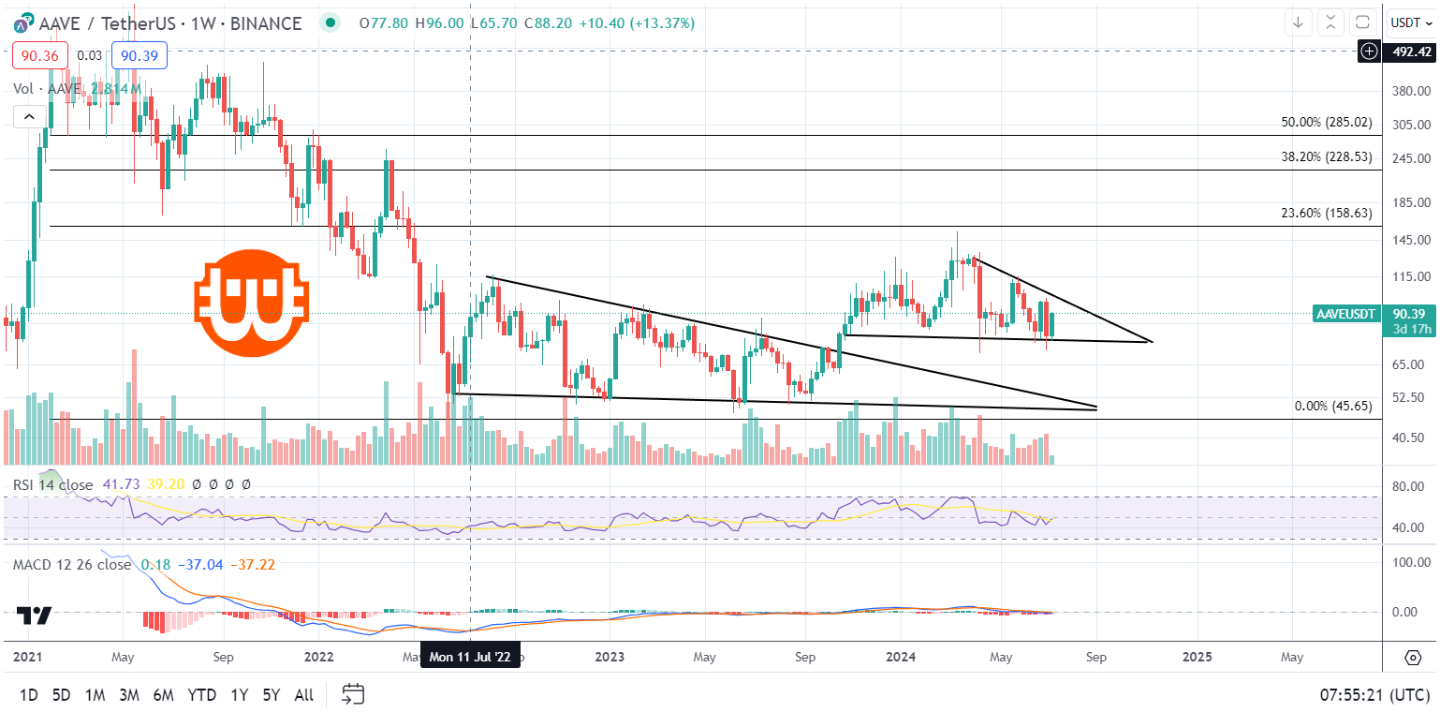Click the 2024 label on the time axis
Screen dimensions: 1440x712
[x=901, y=657]
